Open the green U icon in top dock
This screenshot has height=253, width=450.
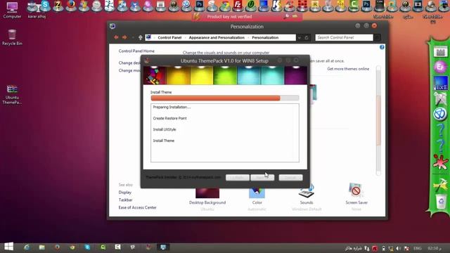250,5
